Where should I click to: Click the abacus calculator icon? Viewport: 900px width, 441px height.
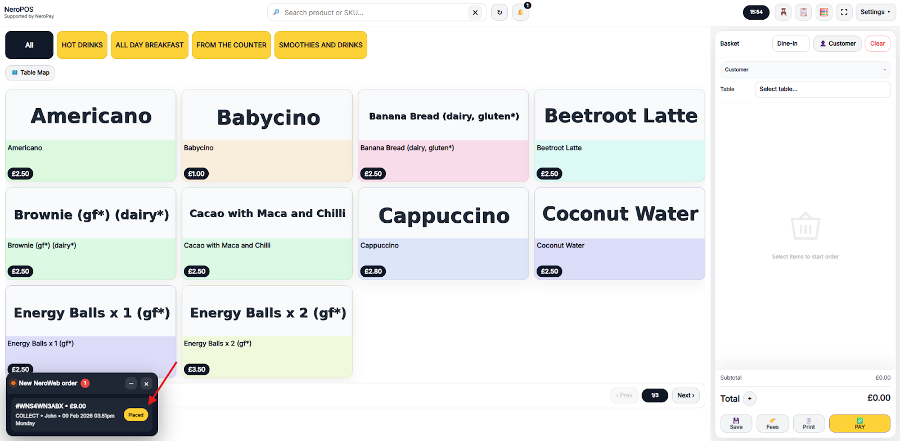tap(824, 12)
